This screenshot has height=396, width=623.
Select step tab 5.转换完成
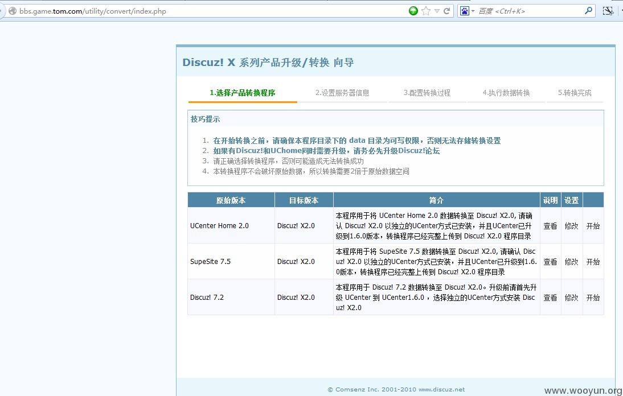[575, 93]
